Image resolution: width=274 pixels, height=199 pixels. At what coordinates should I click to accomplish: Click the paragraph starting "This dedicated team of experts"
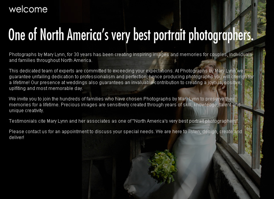point(131,79)
